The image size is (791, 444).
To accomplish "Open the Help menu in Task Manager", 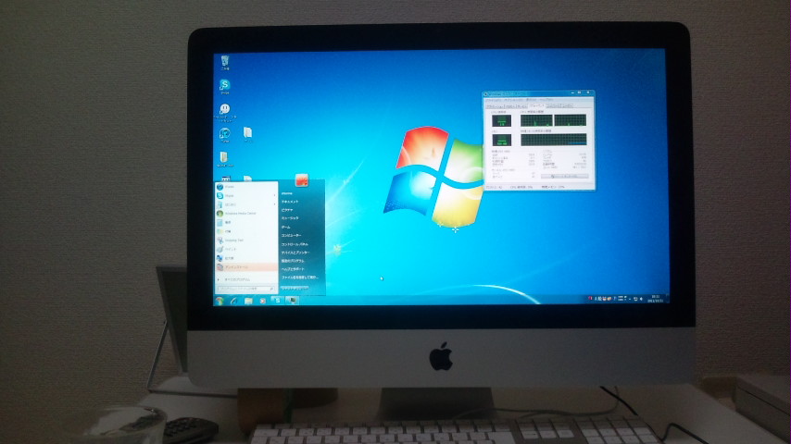I will coord(546,100).
